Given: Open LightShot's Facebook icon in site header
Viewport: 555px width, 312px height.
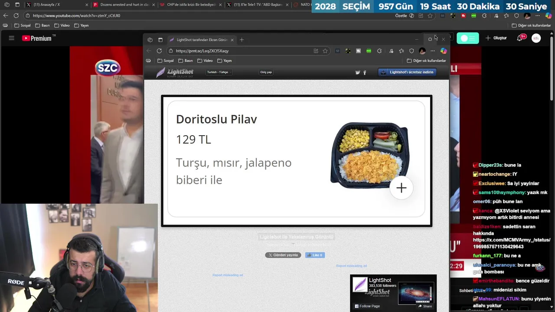Looking at the screenshot, I should tap(365, 72).
